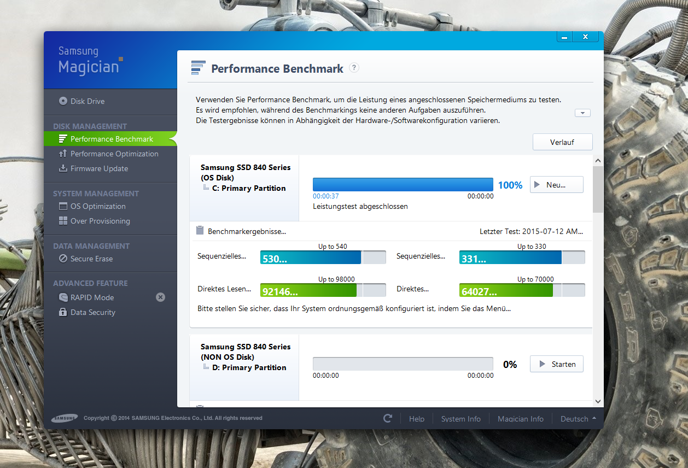Screen dimensions: 688x468
Task: Click the Up to 330 label
Action: click(532, 247)
